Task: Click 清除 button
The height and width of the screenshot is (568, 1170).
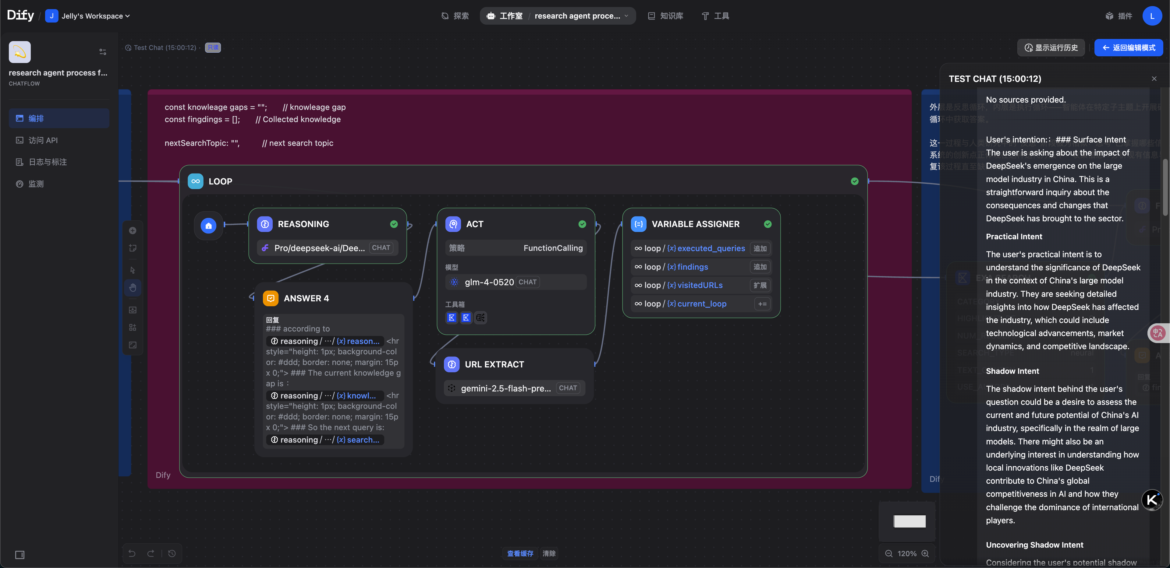Action: pos(549,553)
